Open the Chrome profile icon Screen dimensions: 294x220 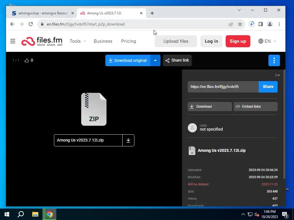270,24
